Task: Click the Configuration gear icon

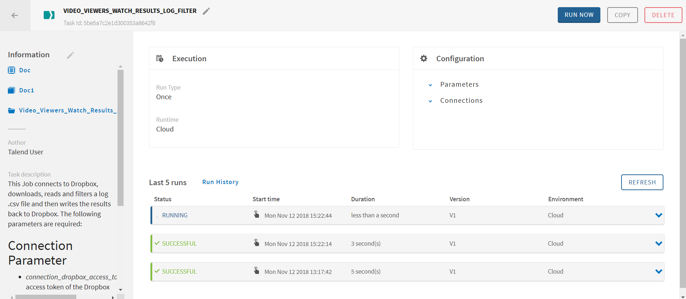Action: click(424, 58)
